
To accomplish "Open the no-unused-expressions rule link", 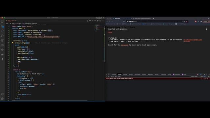I will [193, 40].
